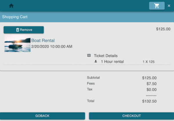
Task: Click the ticket icon beside Ticket Details
Action: pos(89,56)
